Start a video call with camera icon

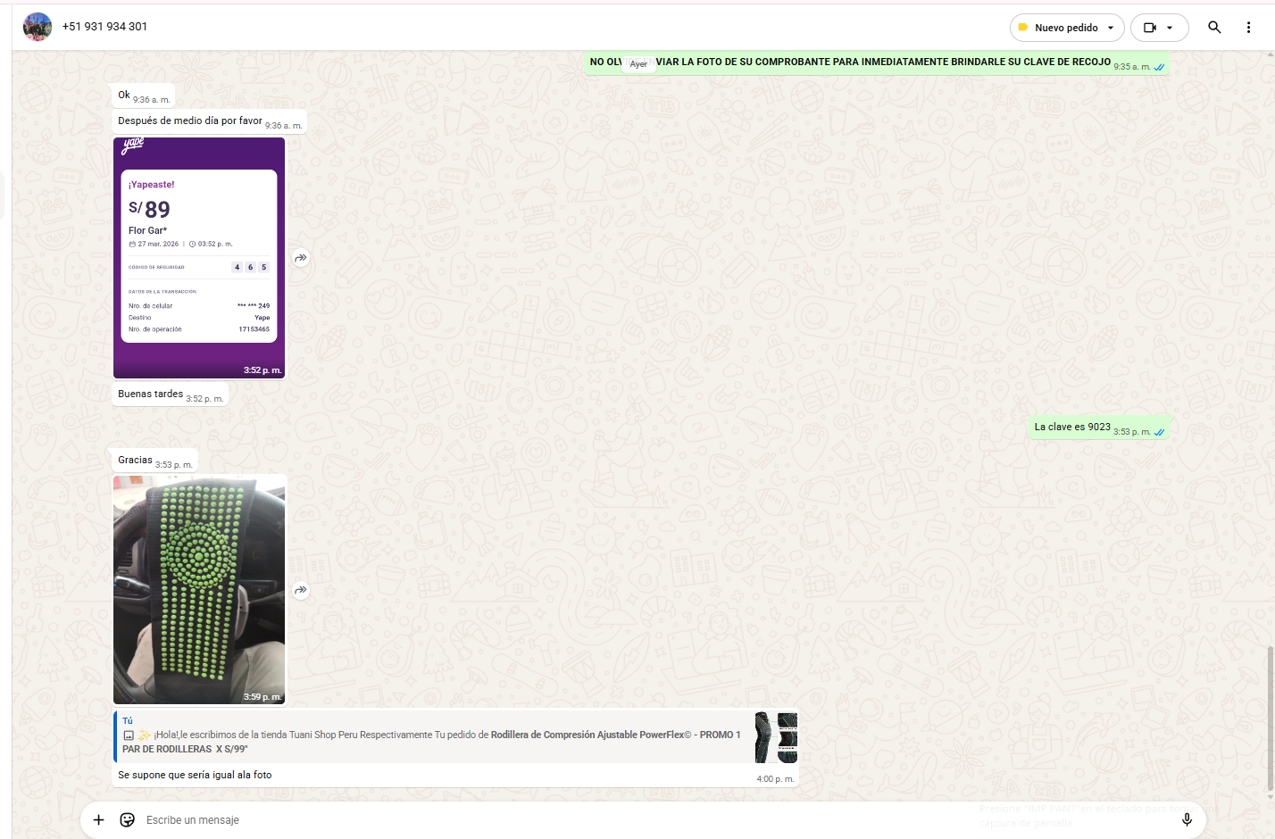pos(1150,28)
